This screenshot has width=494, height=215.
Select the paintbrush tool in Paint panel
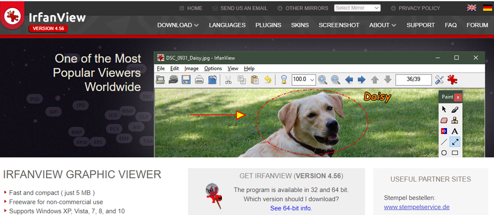tap(455, 109)
